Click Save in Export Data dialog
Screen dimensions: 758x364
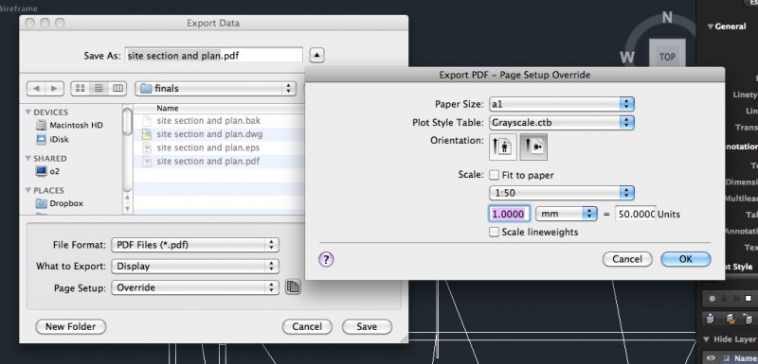367,326
